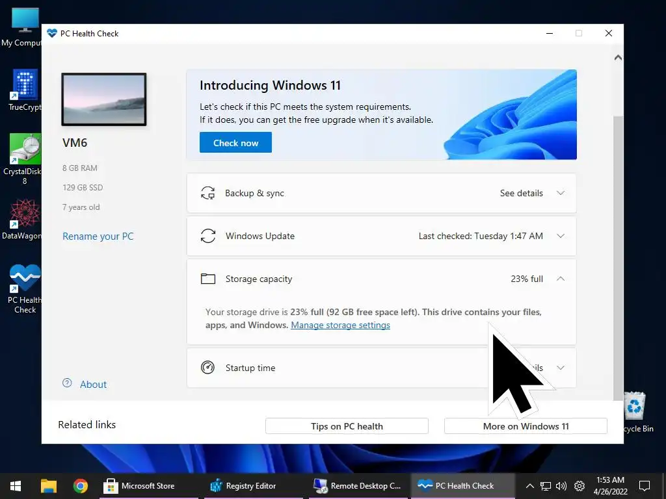Collapse the Storage capacity section chevron
666x499 pixels.
tap(561, 278)
